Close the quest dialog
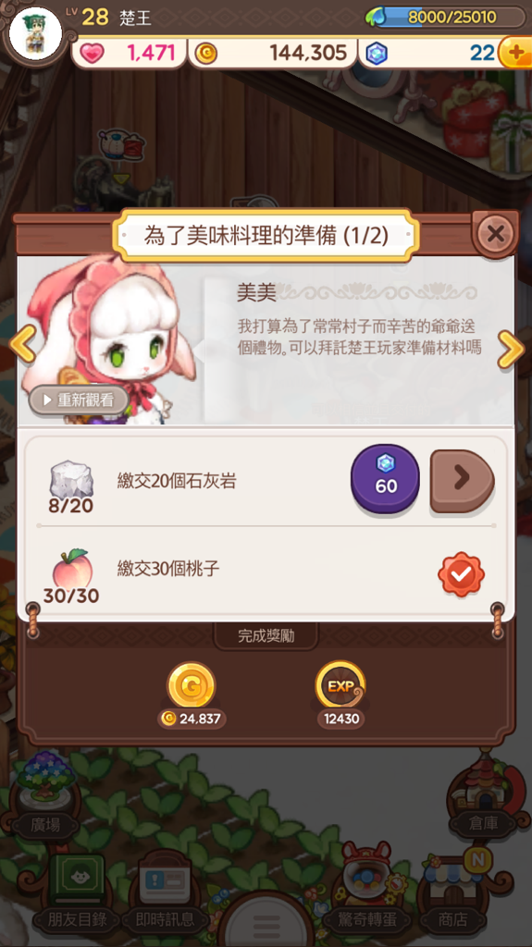This screenshot has height=947, width=532. [495, 234]
